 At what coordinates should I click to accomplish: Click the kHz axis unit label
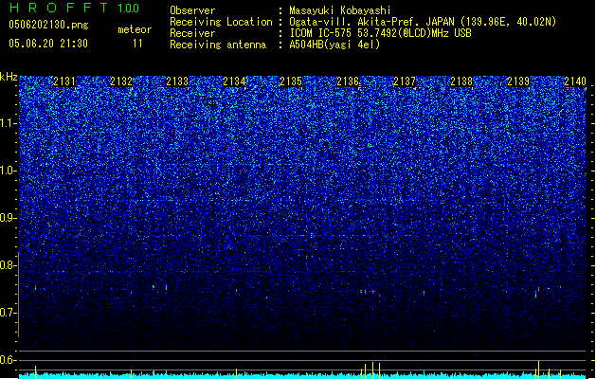point(9,77)
